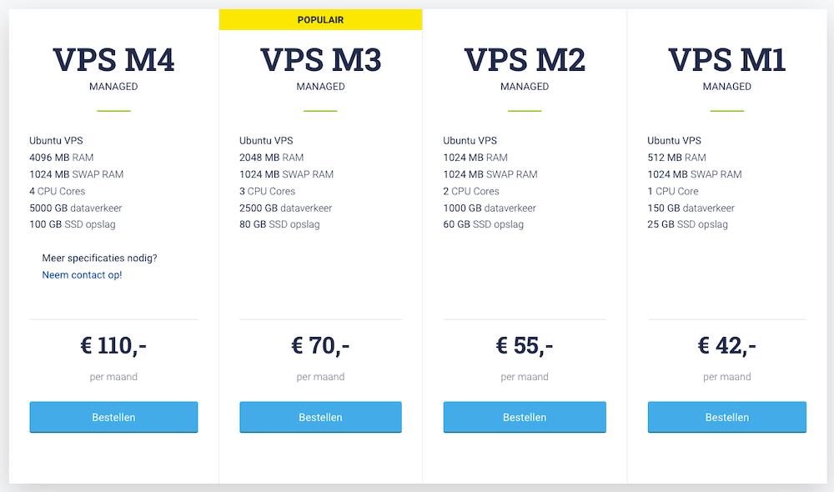Click the VPS M2 plan heading

525,60
